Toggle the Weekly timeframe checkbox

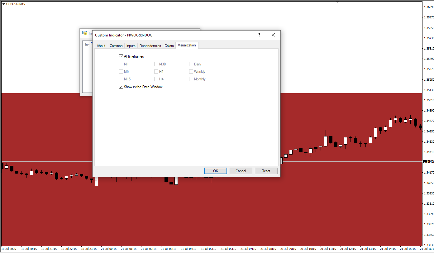[191, 72]
